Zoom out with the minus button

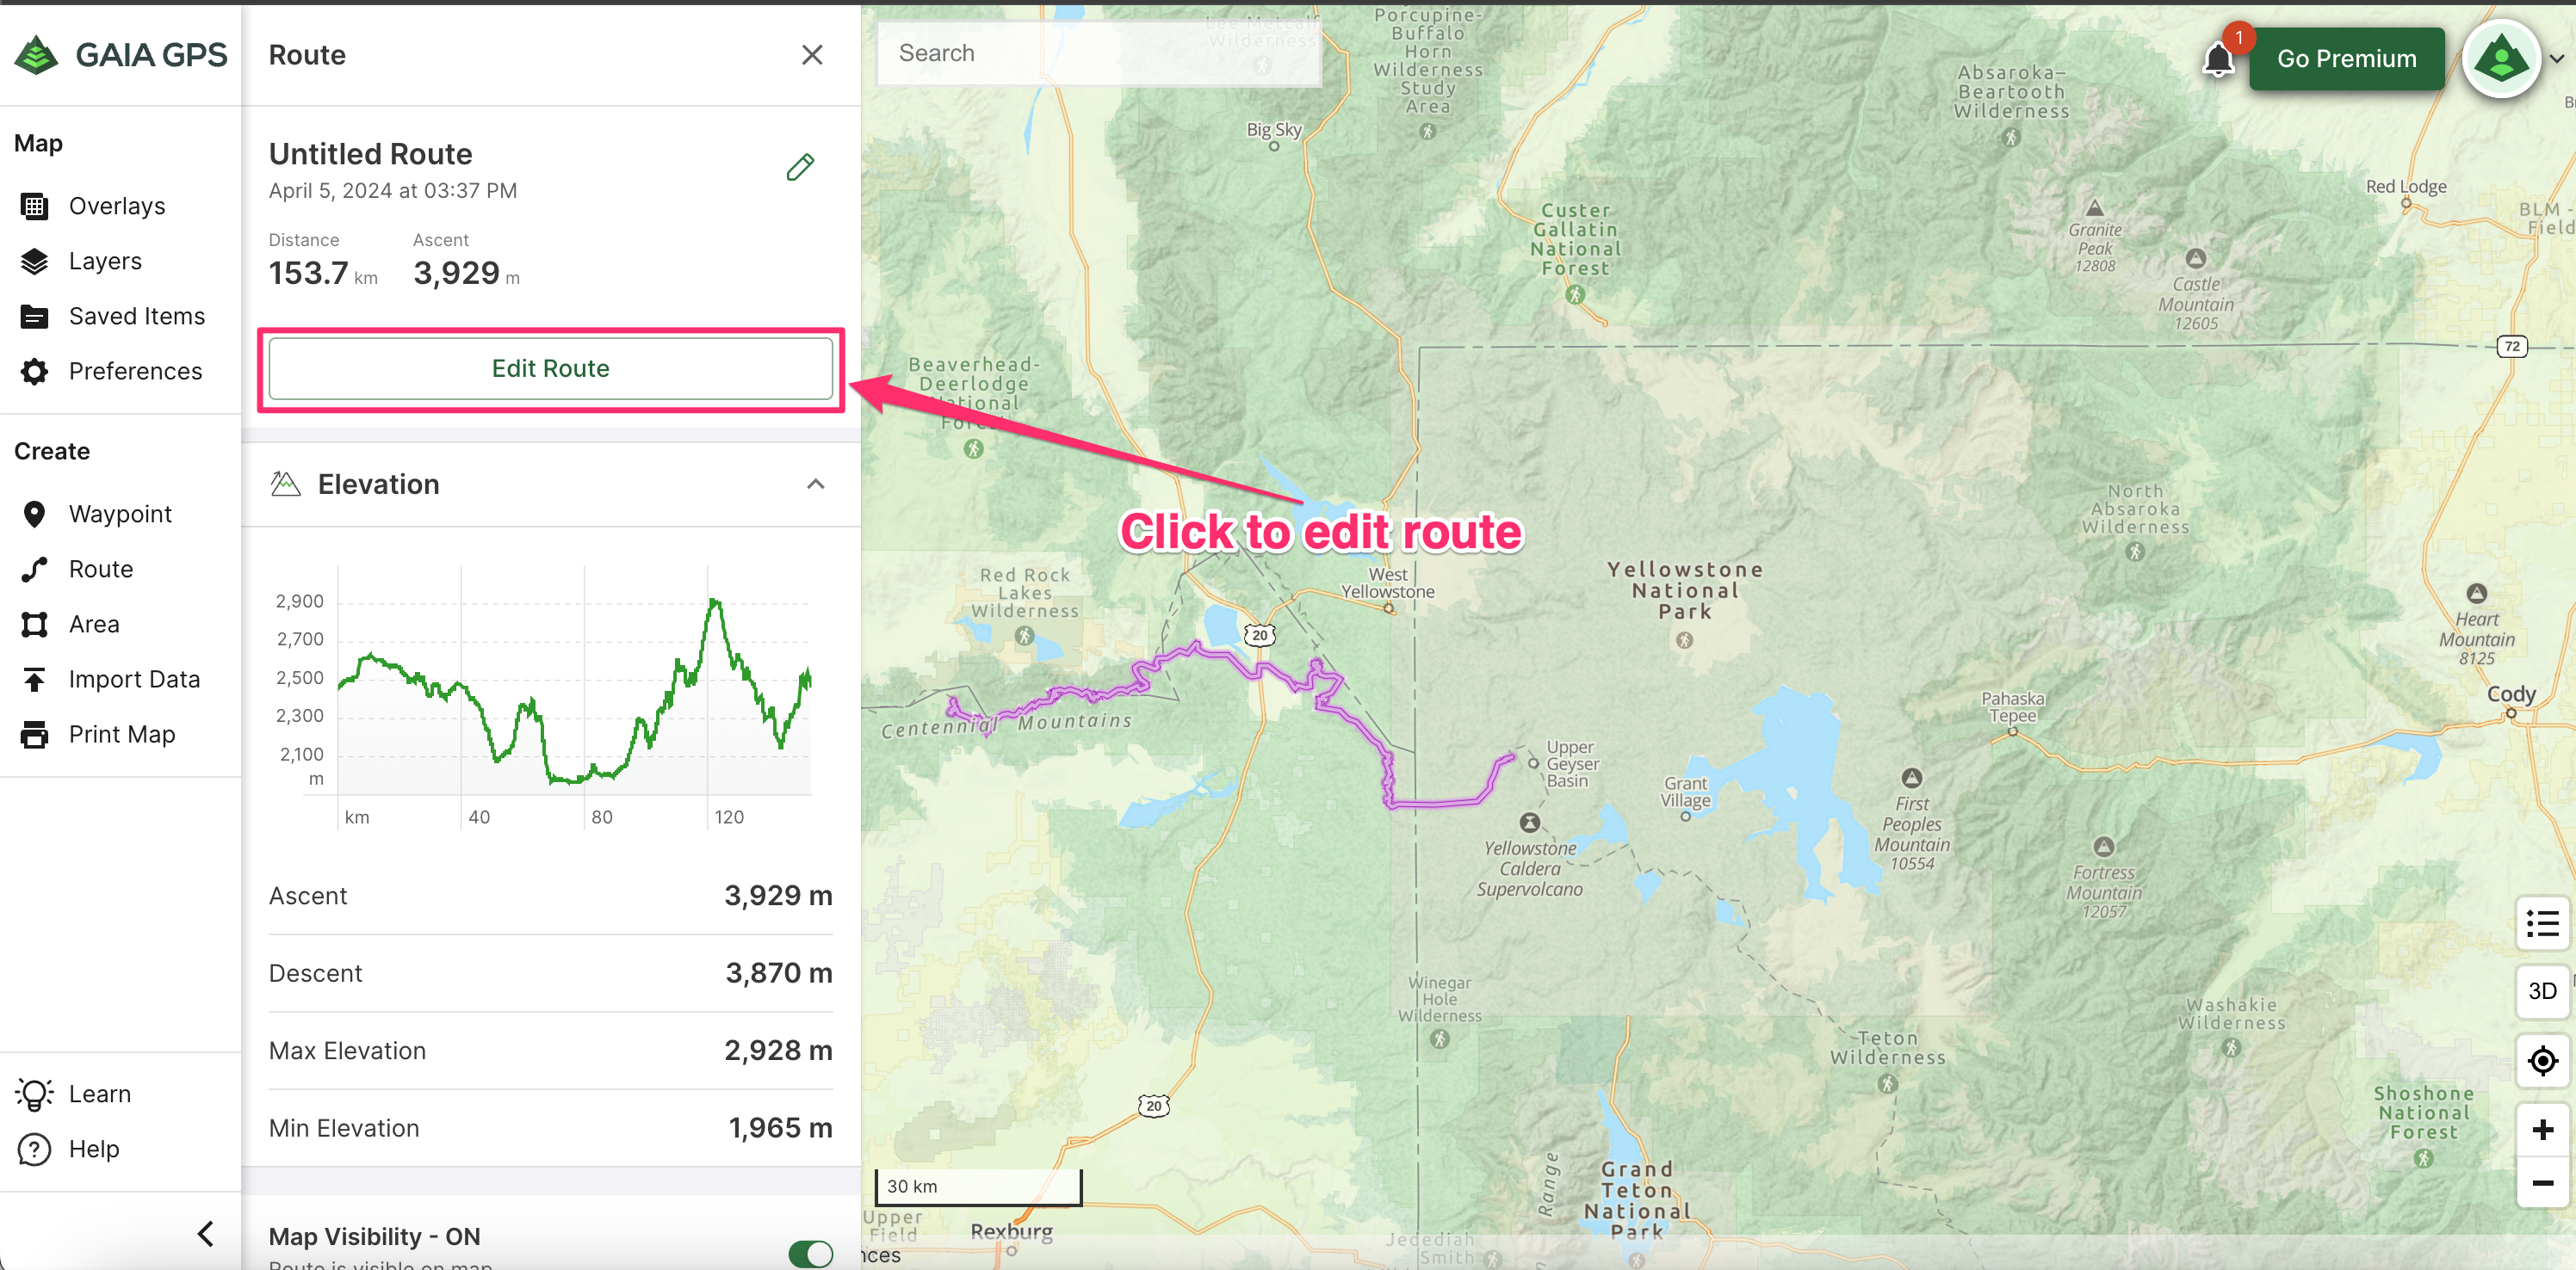pyautogui.click(x=2542, y=1183)
